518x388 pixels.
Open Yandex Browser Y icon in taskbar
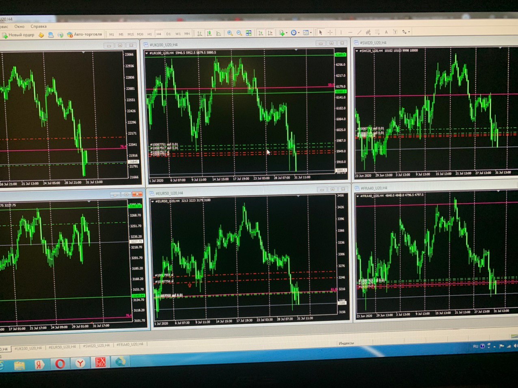(80, 363)
